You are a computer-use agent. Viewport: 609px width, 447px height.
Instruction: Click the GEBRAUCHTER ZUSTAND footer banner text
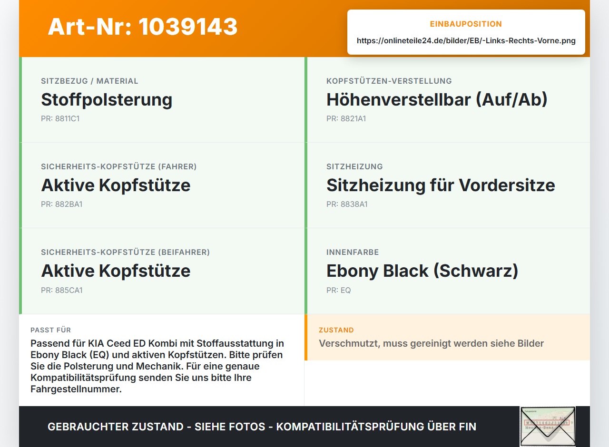[262, 427]
